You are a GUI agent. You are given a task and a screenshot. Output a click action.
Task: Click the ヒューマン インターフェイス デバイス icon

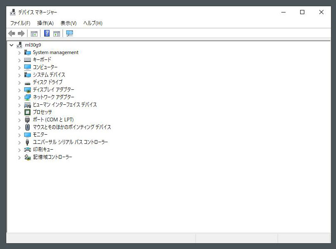(x=28, y=105)
